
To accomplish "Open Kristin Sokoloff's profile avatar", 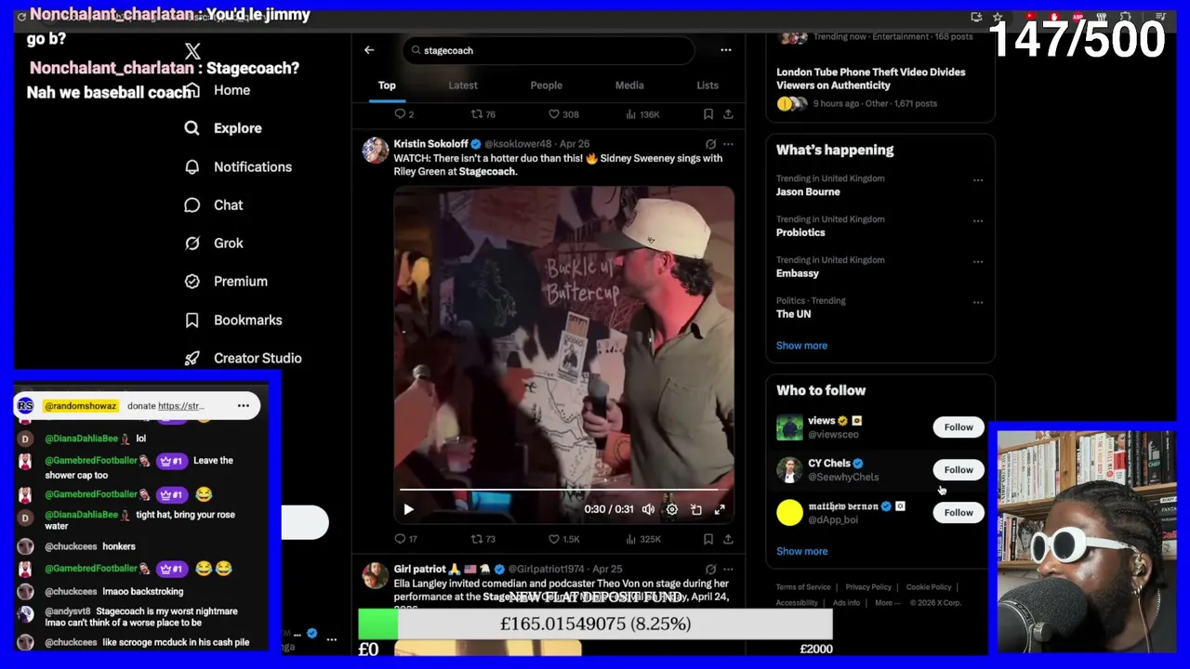I will [376, 151].
